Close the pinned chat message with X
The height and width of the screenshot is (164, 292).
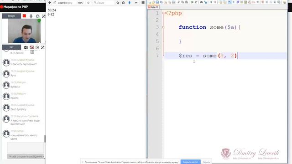click(x=32, y=52)
